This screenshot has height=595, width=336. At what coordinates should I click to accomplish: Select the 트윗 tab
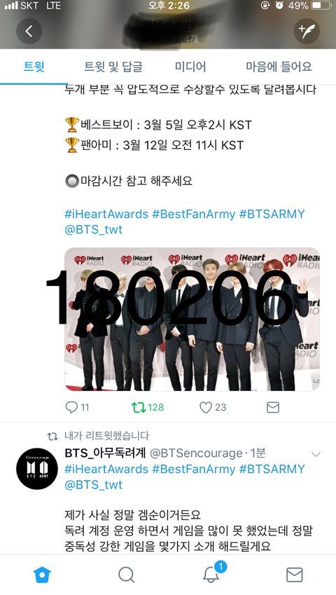pos(34,67)
